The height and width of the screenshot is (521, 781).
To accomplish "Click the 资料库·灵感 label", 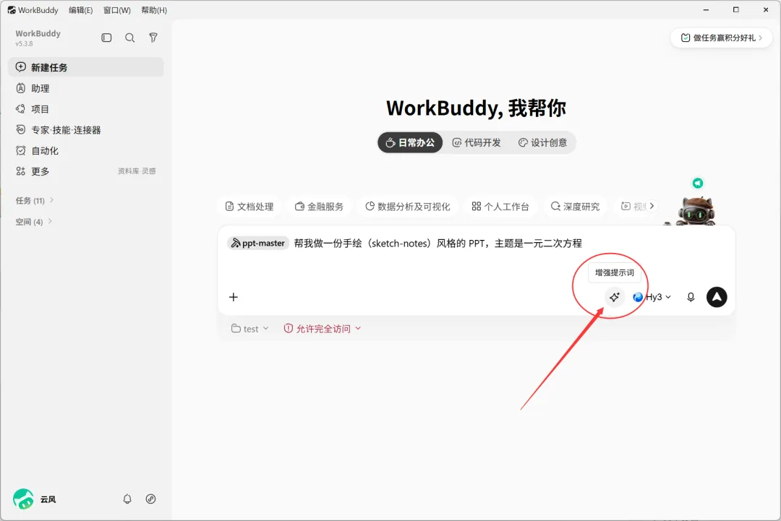I will pyautogui.click(x=137, y=171).
